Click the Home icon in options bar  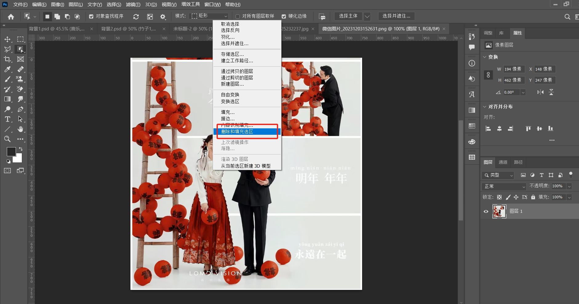coord(11,17)
